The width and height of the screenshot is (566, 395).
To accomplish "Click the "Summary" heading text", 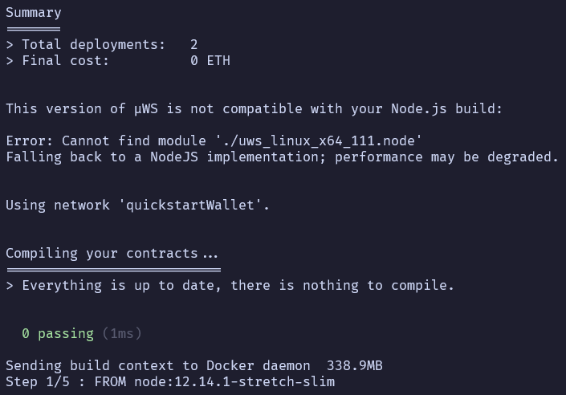I will tap(33, 12).
